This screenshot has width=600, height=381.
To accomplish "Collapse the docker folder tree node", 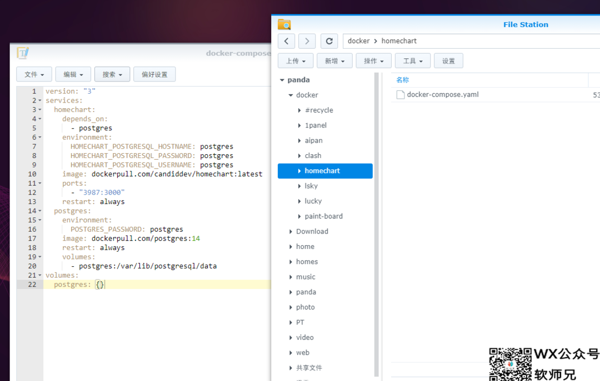I will [291, 95].
